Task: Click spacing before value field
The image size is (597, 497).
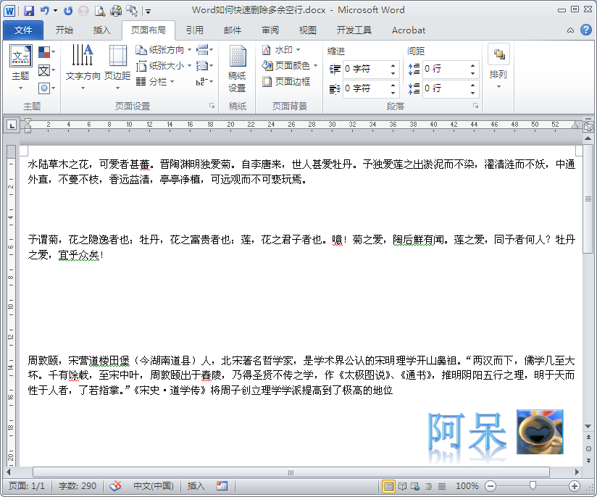Action: click(x=446, y=69)
